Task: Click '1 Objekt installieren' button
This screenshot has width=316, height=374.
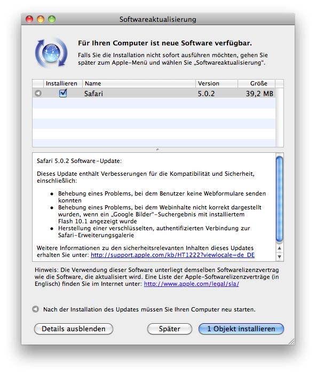Action: click(x=241, y=329)
